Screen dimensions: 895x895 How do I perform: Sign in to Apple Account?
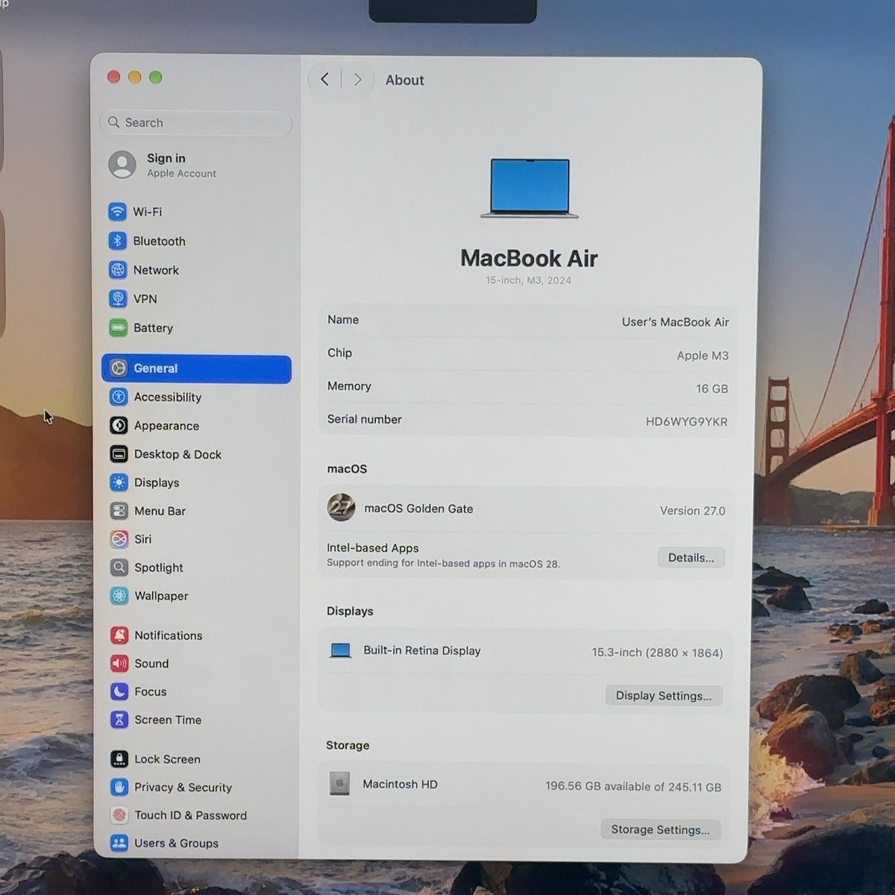(164, 165)
